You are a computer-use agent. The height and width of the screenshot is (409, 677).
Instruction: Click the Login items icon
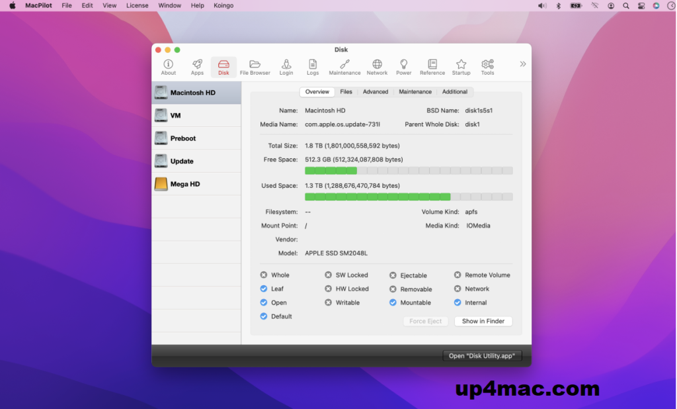click(286, 65)
